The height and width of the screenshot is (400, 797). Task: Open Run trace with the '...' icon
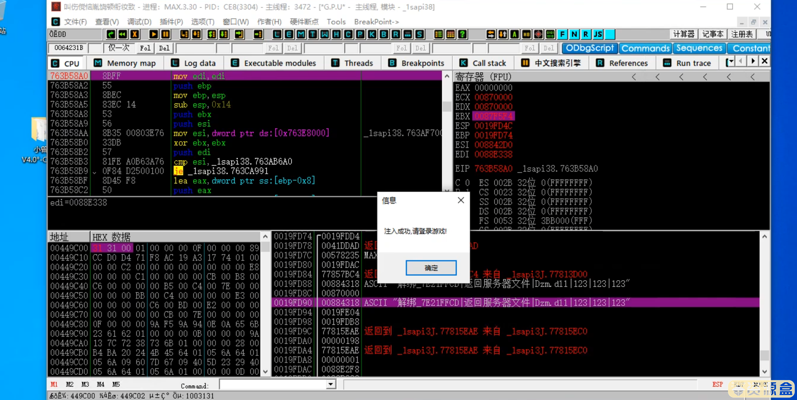[407, 34]
